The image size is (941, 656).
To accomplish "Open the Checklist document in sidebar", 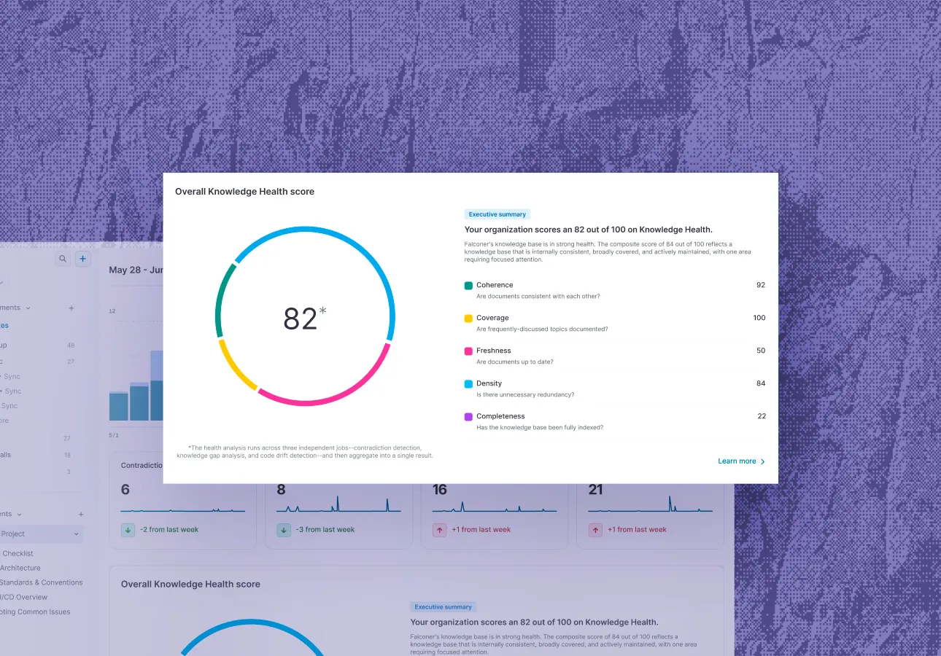I will (18, 553).
